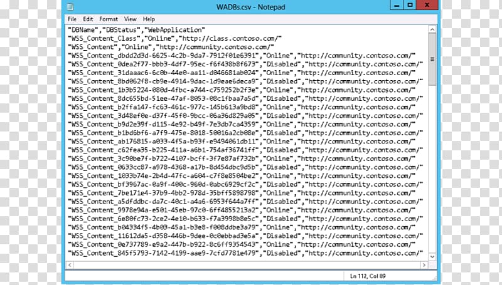Click the WSS_Content_b1bd6bf6 database name

point(163,133)
